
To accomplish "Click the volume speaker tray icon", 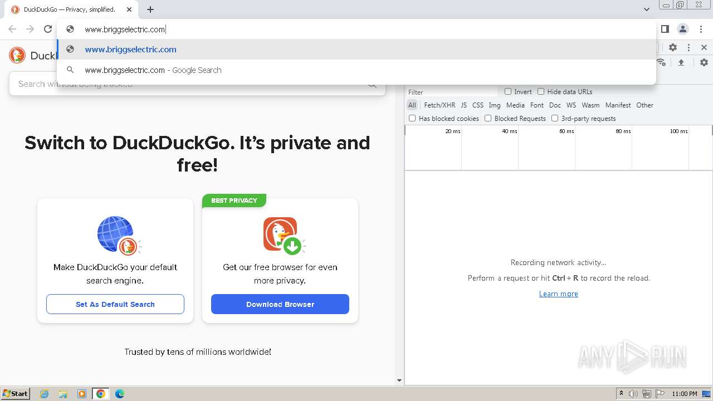I will pyautogui.click(x=633, y=394).
